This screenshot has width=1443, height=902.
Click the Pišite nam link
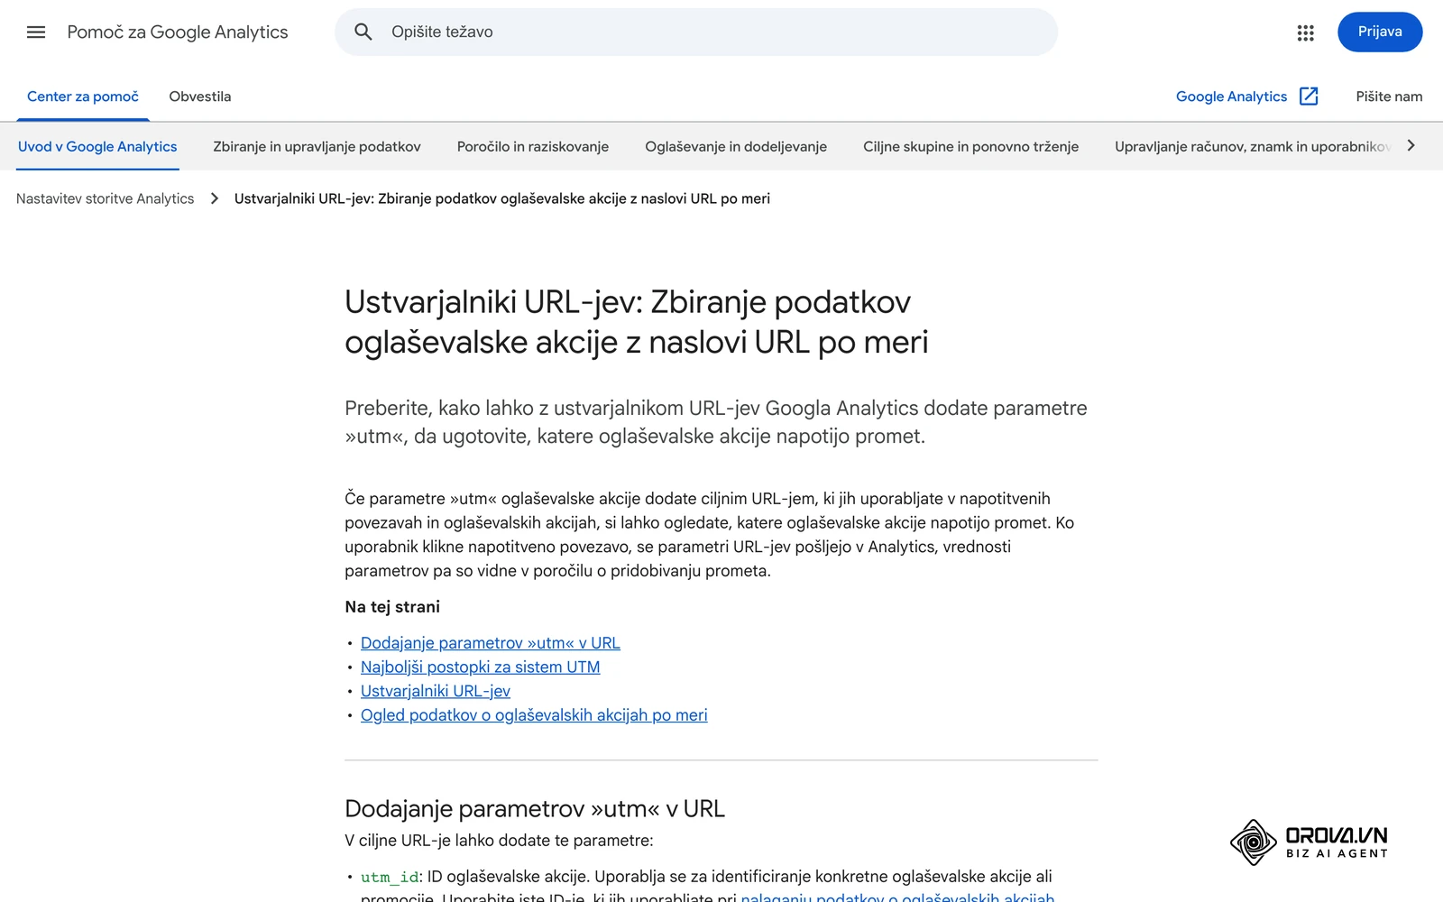1389,97
